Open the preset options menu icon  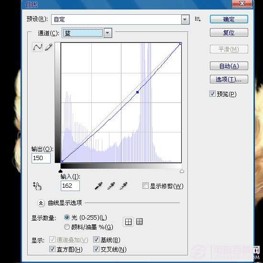[x=197, y=19]
